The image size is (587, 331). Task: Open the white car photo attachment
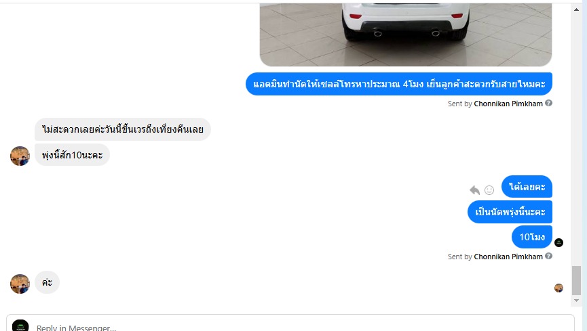pos(406,35)
